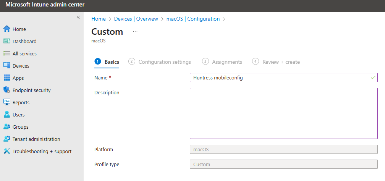
Task: Open Endpoint security shield icon
Action: pos(6,90)
